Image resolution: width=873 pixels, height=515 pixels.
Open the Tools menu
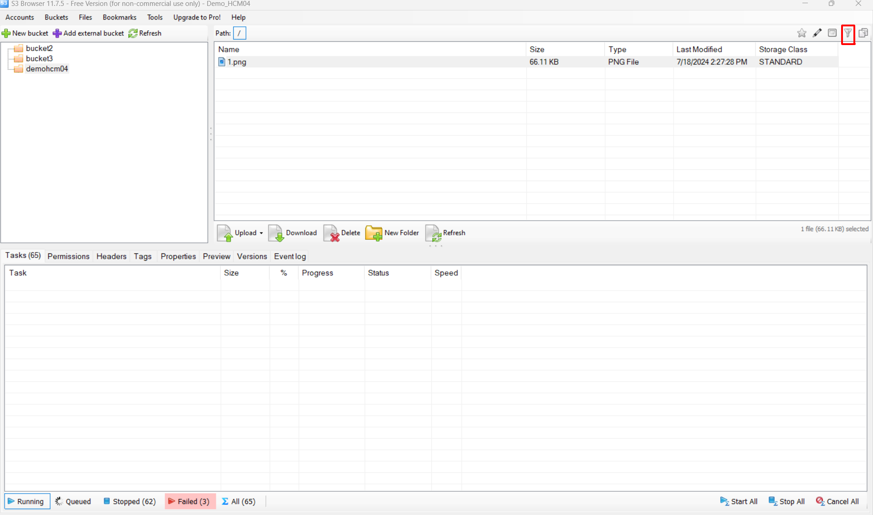tap(154, 17)
